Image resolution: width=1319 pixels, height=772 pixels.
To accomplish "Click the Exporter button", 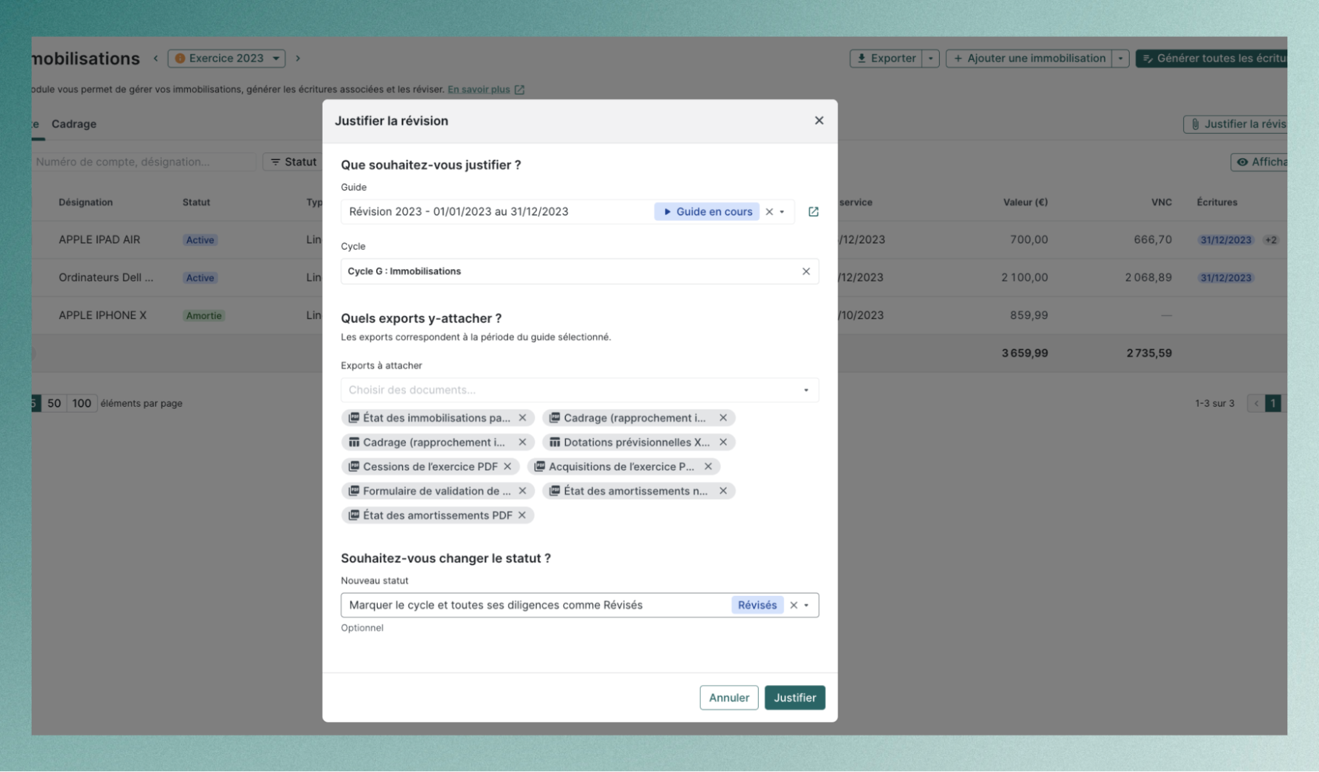I will (885, 59).
